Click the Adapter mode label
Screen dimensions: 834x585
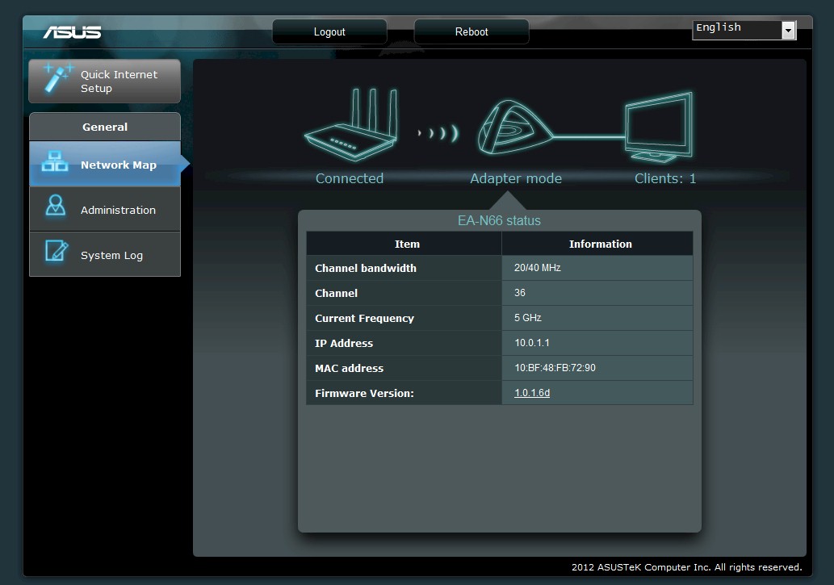pos(516,178)
